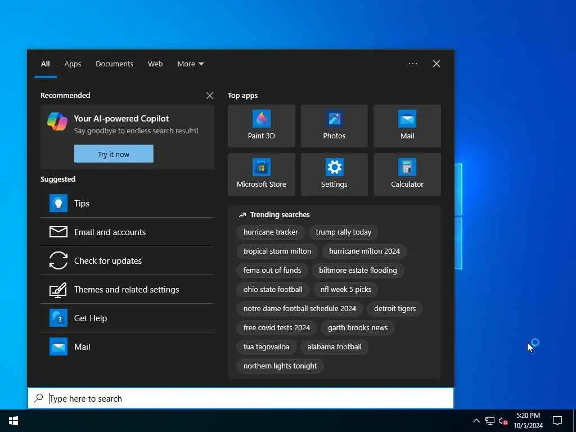The width and height of the screenshot is (576, 432).
Task: Switch to the Apps tab
Action: (x=73, y=64)
